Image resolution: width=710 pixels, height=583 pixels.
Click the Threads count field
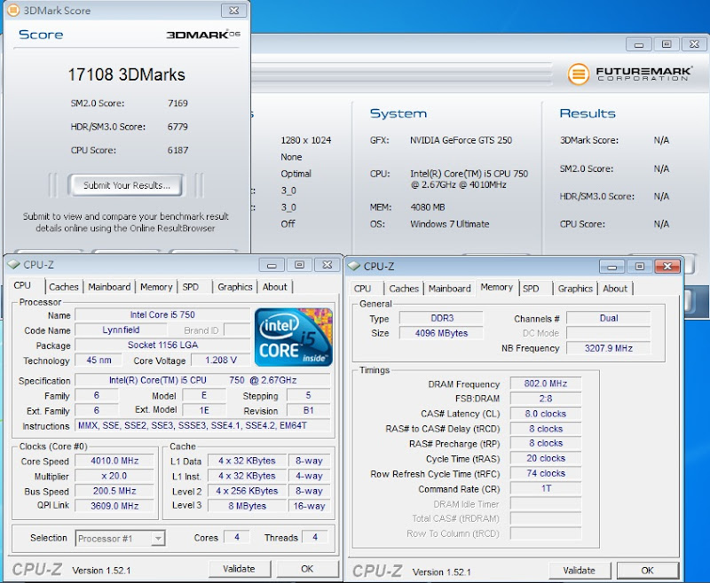[315, 537]
